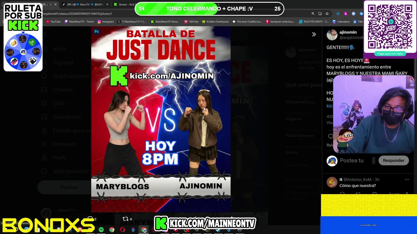417x234 pixels.
Task: Click the Paolo Guerrero trending topic
Action: click(300, 136)
